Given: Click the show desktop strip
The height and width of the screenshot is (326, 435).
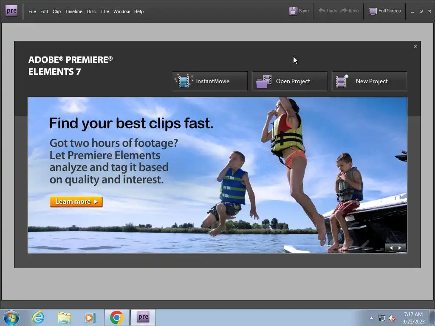Looking at the screenshot, I should coord(432,318).
